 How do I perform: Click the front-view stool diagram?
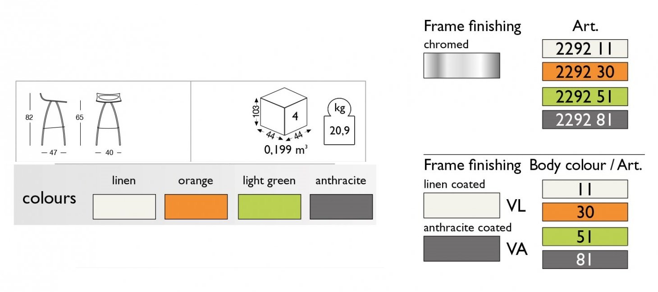click(x=108, y=119)
